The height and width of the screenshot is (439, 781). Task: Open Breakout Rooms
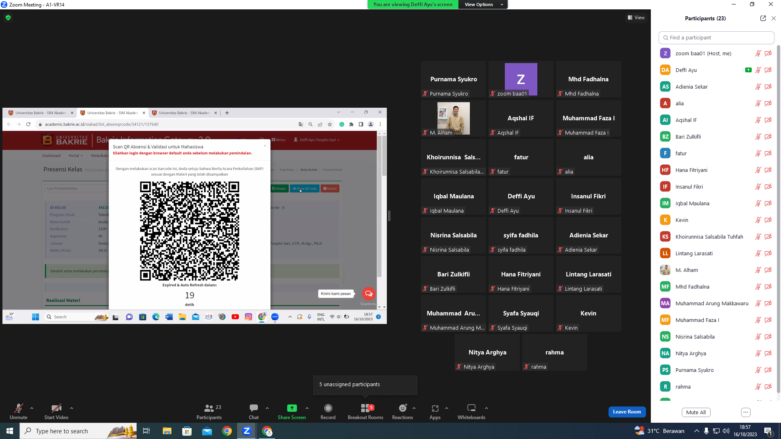tap(365, 411)
